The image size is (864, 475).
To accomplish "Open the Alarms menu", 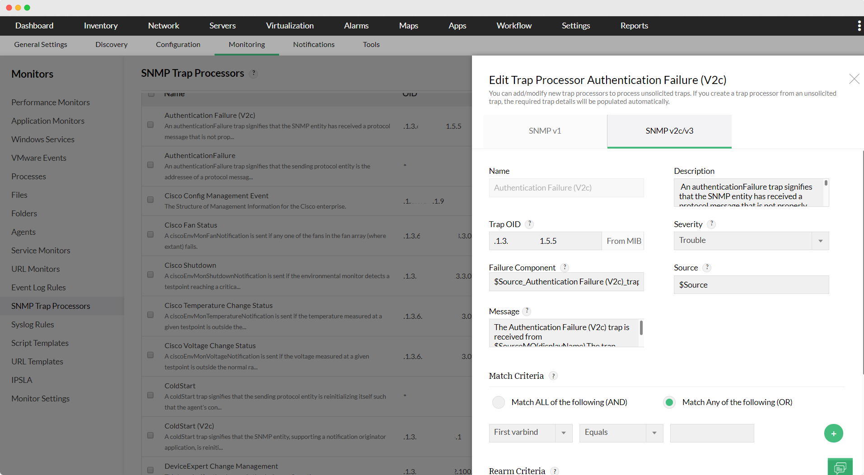I will point(356,26).
